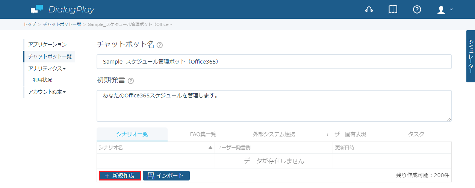Open the headset support icon
This screenshot has width=475, height=188.
pyautogui.click(x=369, y=10)
